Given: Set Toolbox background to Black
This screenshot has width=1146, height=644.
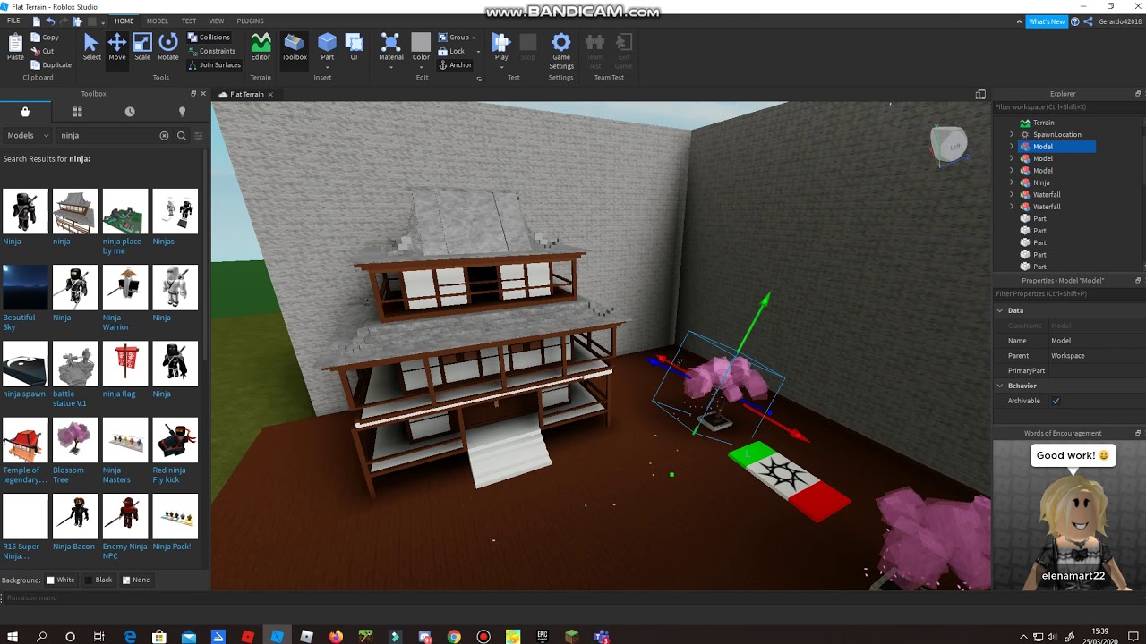Looking at the screenshot, I should 98,580.
